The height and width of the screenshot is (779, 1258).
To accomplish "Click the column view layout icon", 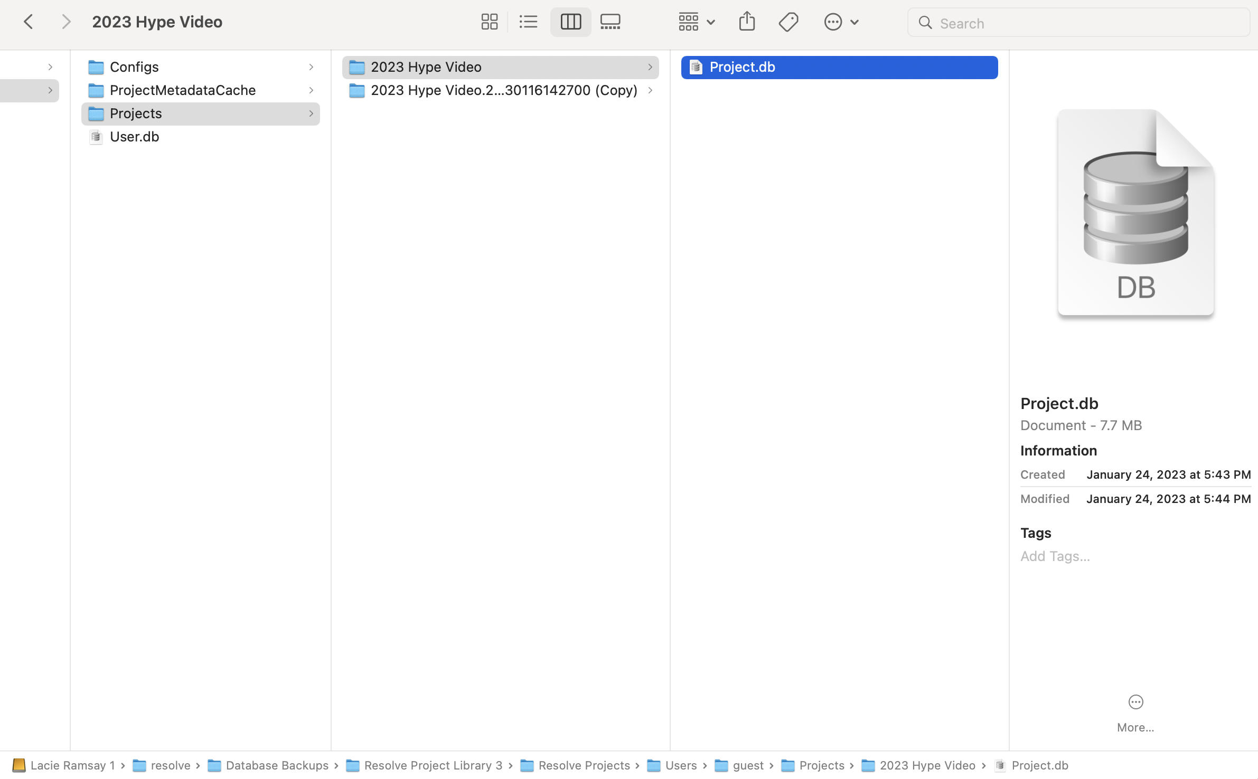I will click(570, 22).
